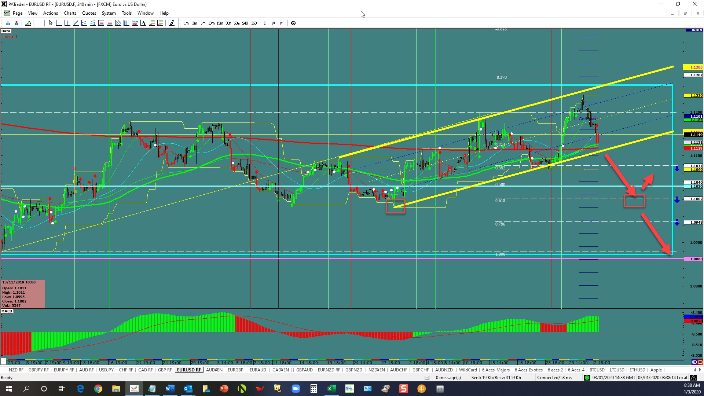The height and width of the screenshot is (396, 704).
Task: Open the Page menu
Action: (x=17, y=13)
